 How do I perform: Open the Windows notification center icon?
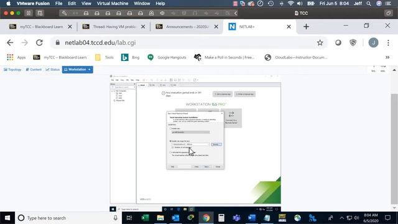click(387, 218)
